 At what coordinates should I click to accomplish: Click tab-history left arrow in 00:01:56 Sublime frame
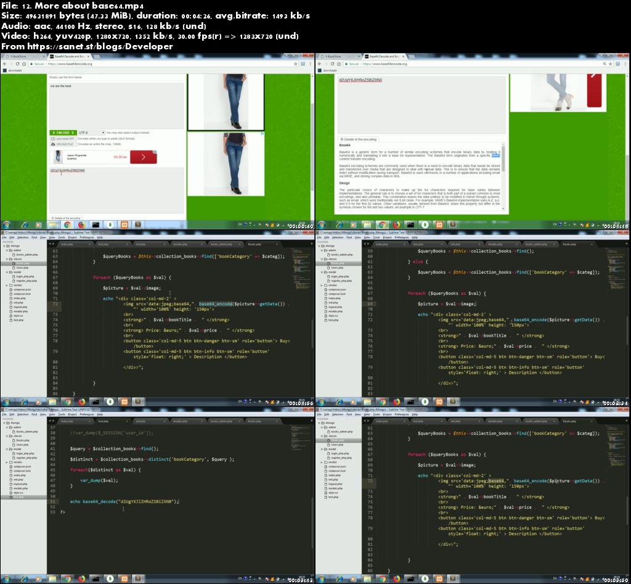50,244
